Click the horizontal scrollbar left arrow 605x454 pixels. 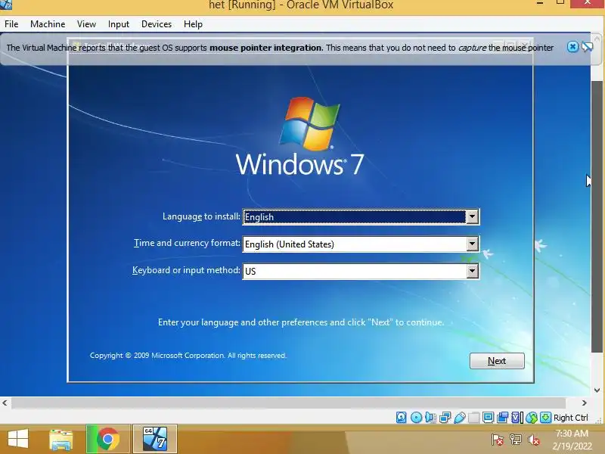coord(5,403)
